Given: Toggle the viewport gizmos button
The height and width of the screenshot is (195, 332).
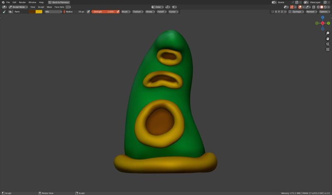Looking at the screenshot, I should (292, 7).
